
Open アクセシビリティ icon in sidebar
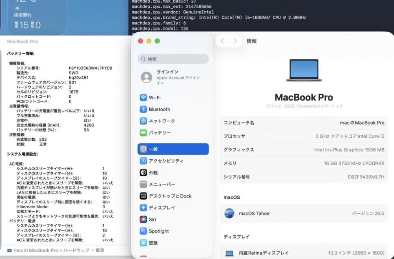pyautogui.click(x=143, y=161)
